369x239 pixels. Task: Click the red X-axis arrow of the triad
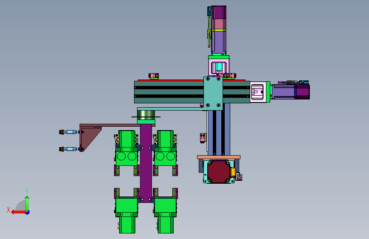pos(19,212)
